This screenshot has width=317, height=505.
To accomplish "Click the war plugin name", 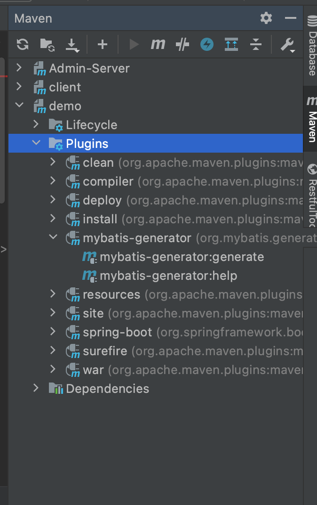I will 93,370.
